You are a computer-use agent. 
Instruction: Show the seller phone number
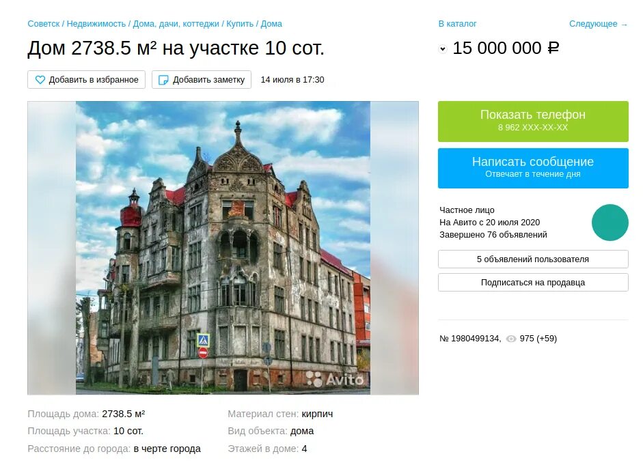533,122
